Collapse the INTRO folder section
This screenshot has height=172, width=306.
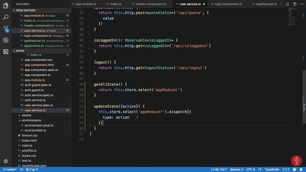[20, 51]
